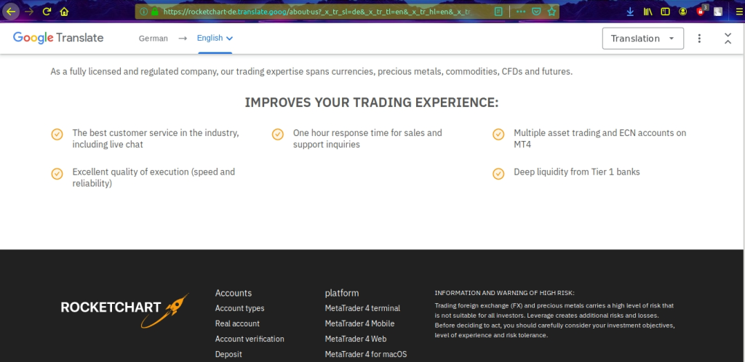The width and height of the screenshot is (745, 362).
Task: Swap languages with the arrow
Action: (x=183, y=39)
